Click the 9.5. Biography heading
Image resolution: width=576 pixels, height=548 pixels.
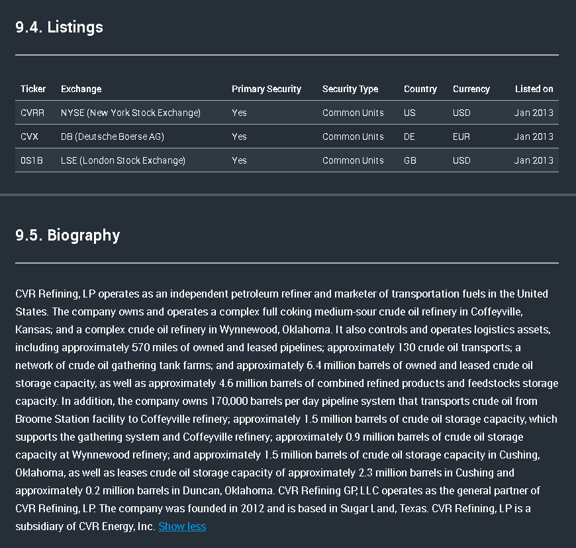tap(68, 235)
